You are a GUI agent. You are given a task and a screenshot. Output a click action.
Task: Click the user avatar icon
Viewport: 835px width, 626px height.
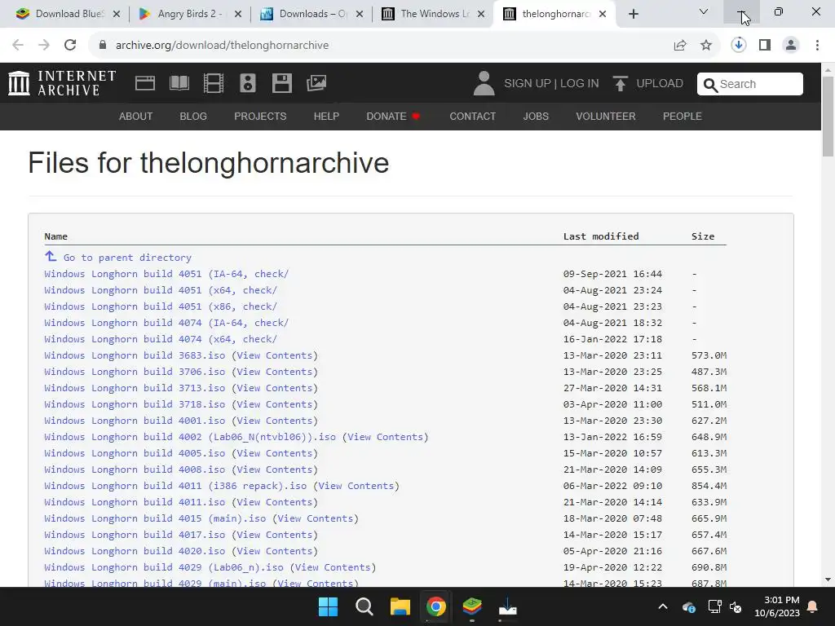pyautogui.click(x=484, y=83)
